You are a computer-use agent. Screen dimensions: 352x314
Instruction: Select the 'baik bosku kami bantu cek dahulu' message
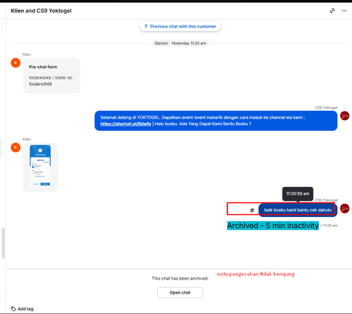(298, 210)
